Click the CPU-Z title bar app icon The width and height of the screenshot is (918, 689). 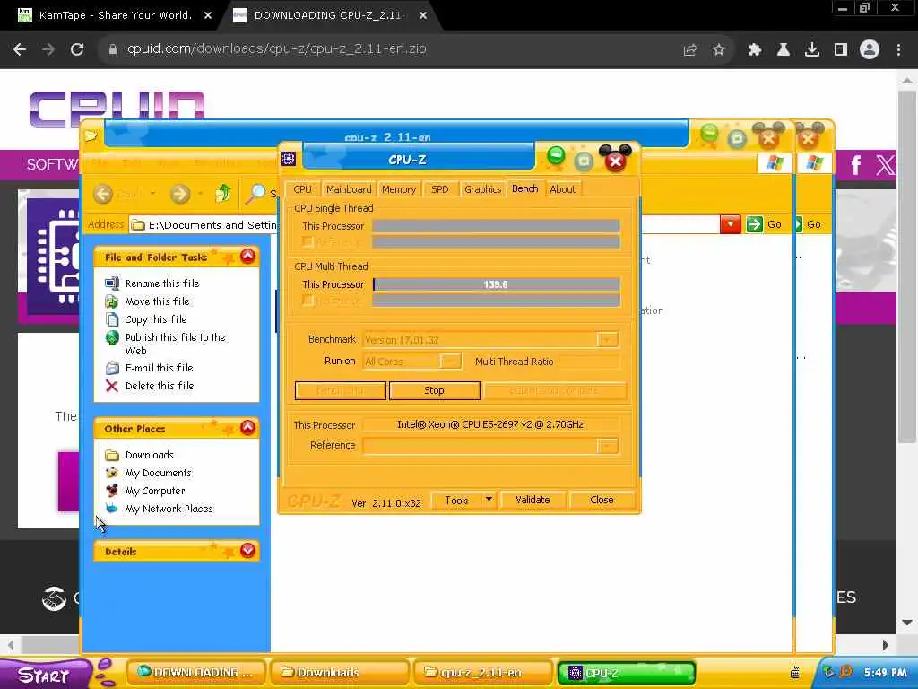(289, 159)
